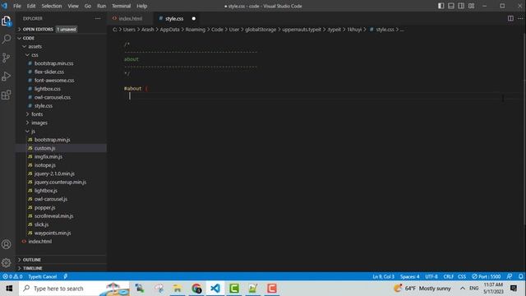Open owl-carousel.css file
The height and width of the screenshot is (296, 526).
pos(62,97)
